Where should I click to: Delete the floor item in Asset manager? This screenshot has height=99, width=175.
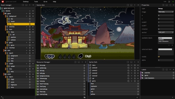tap(30, 24)
